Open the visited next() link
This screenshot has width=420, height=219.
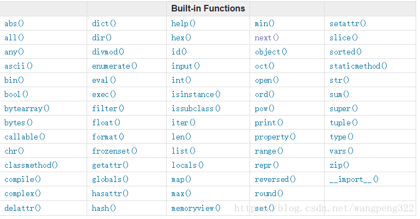(x=267, y=38)
